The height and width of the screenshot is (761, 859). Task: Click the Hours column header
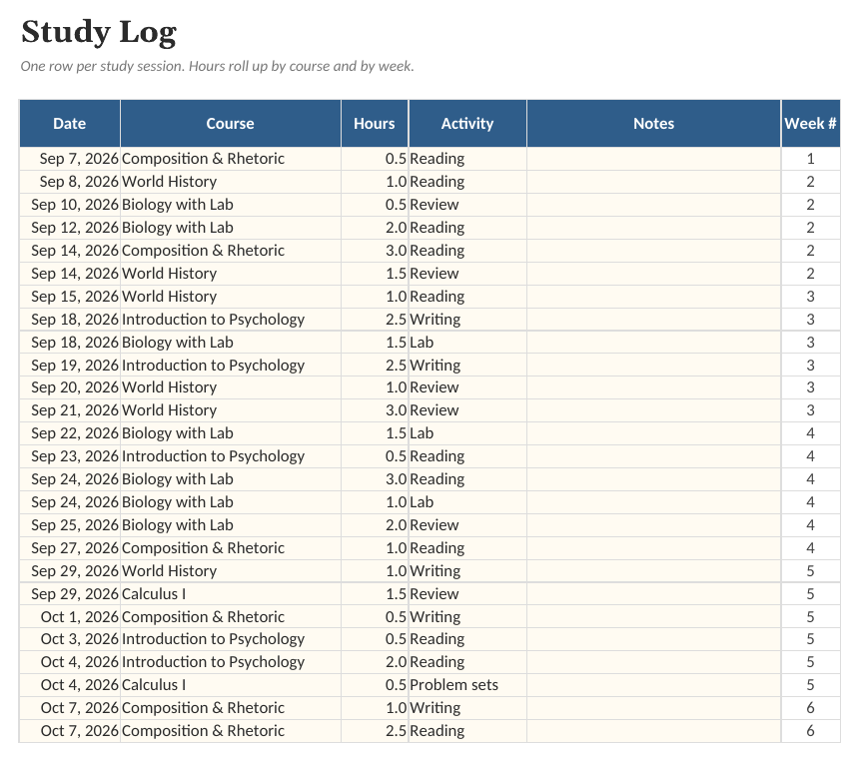click(375, 123)
